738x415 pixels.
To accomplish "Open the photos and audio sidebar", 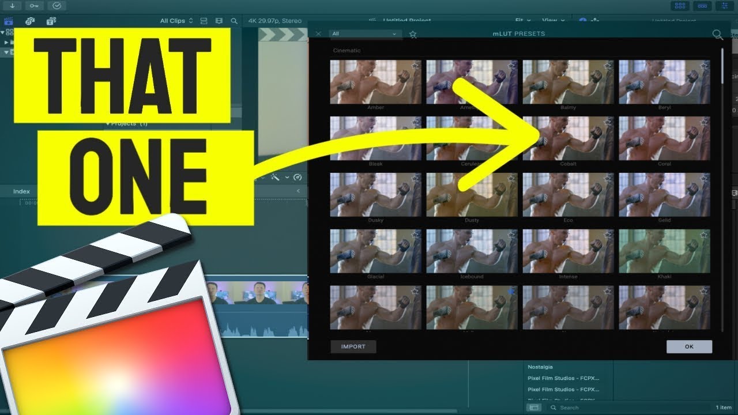I will 30,21.
